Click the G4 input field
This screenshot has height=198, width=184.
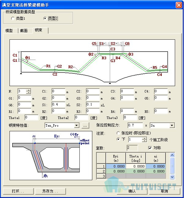[x=127, y=98]
